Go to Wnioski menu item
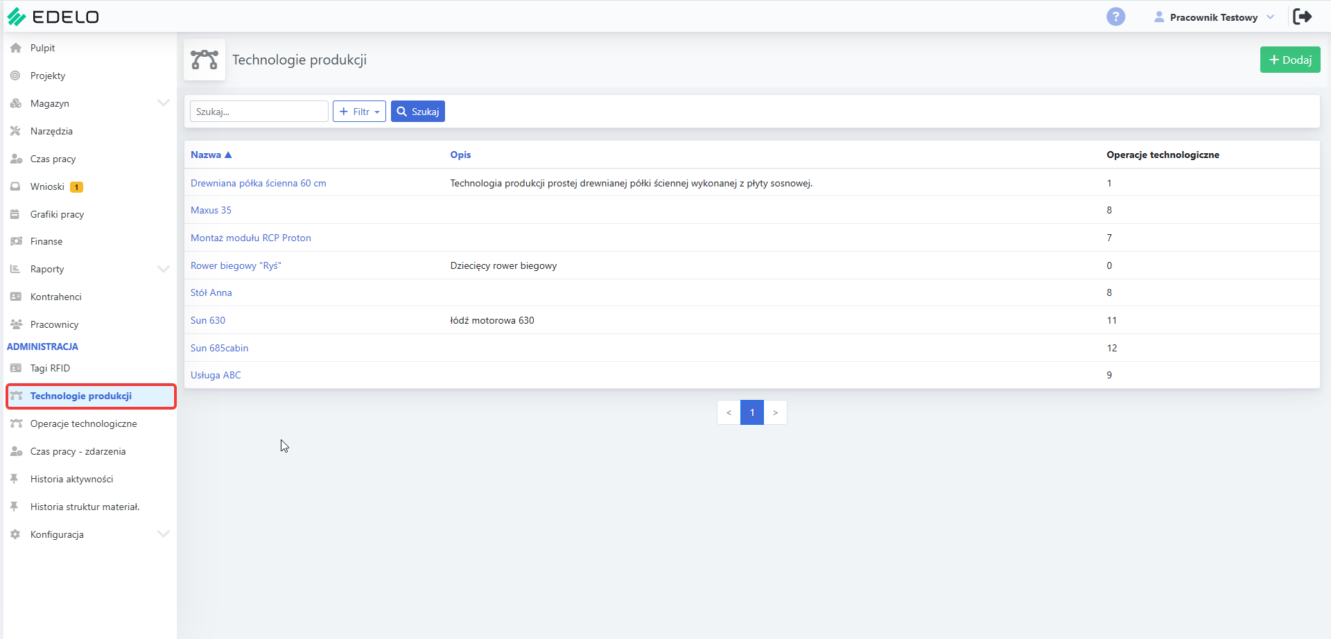The height and width of the screenshot is (639, 1331). pyautogui.click(x=47, y=186)
